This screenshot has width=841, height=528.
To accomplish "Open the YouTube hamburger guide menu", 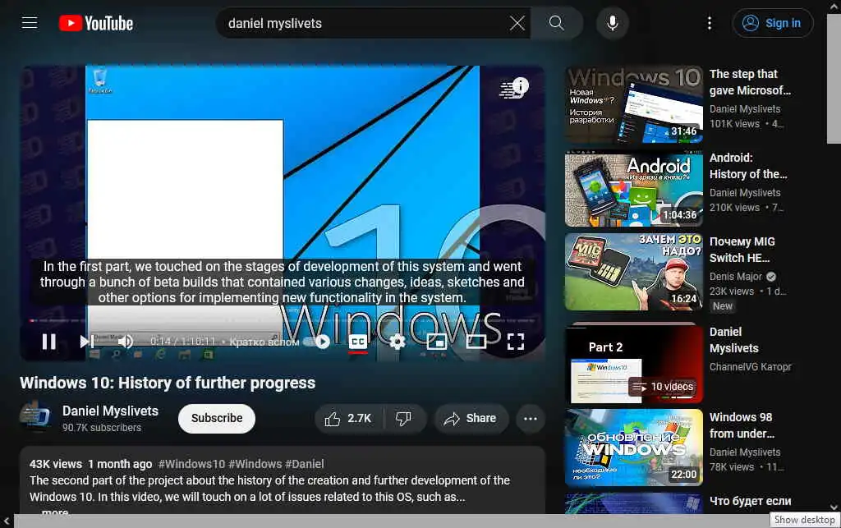I will coord(30,23).
